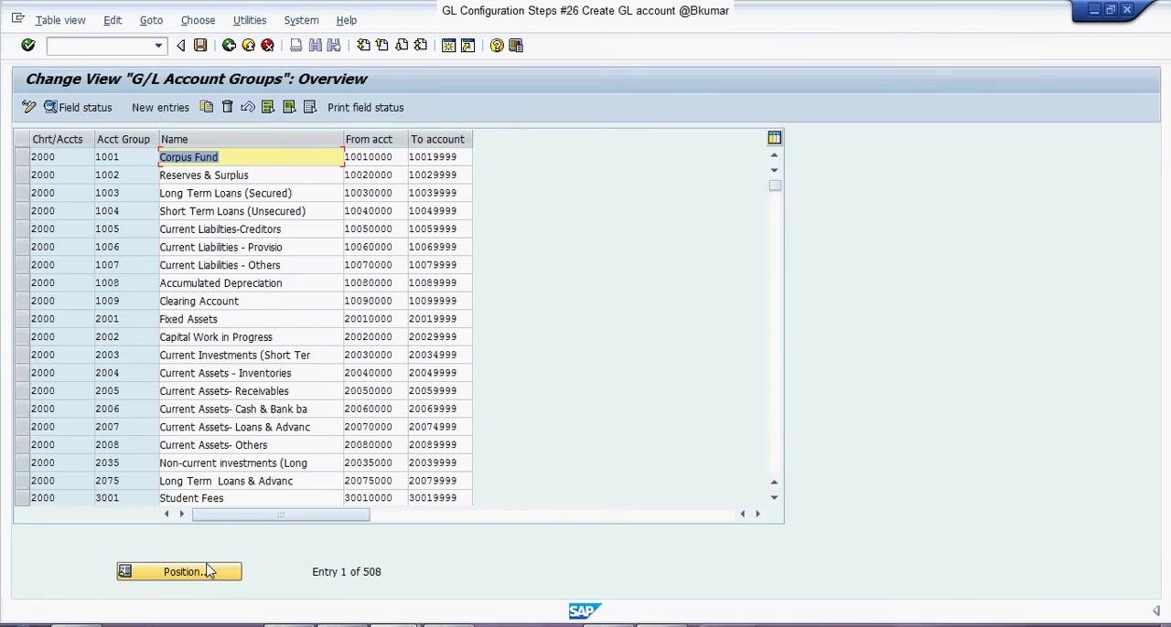
Task: Click the First Page icon
Action: (363, 46)
